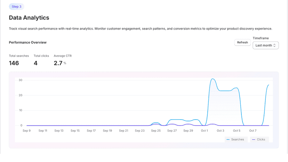The height and width of the screenshot is (162, 288).
Task: Click the 30 y-axis label
Action: pyautogui.click(x=21, y=80)
